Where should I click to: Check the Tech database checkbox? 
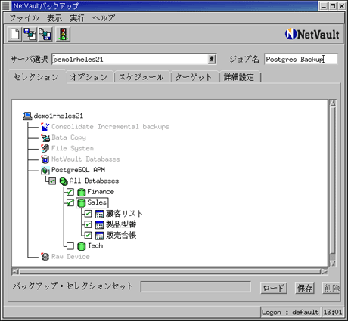pyautogui.click(x=70, y=246)
